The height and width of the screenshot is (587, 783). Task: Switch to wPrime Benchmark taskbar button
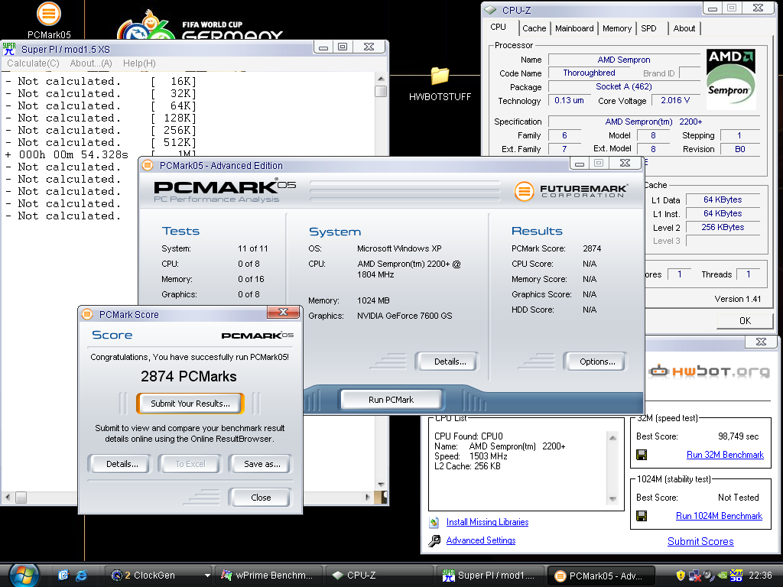tap(268, 576)
